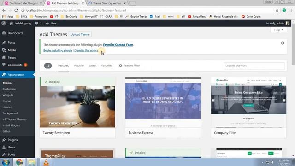Open the Menus submenu item

coord(7,101)
